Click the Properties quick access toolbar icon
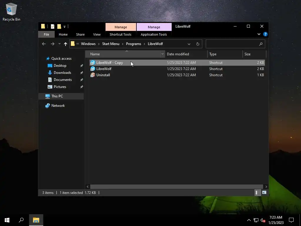 pos(53,26)
